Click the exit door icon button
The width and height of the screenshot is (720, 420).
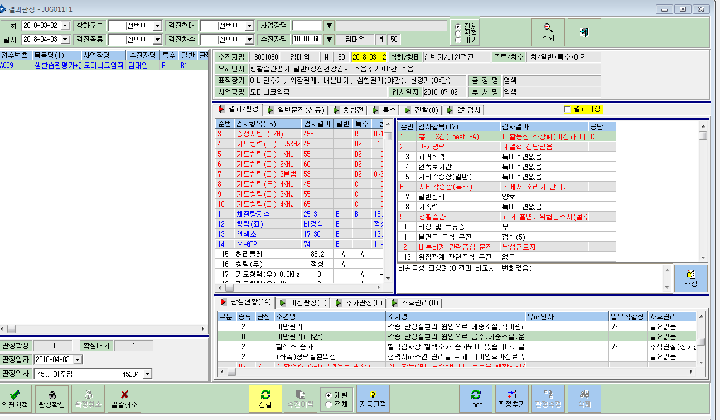point(584,32)
